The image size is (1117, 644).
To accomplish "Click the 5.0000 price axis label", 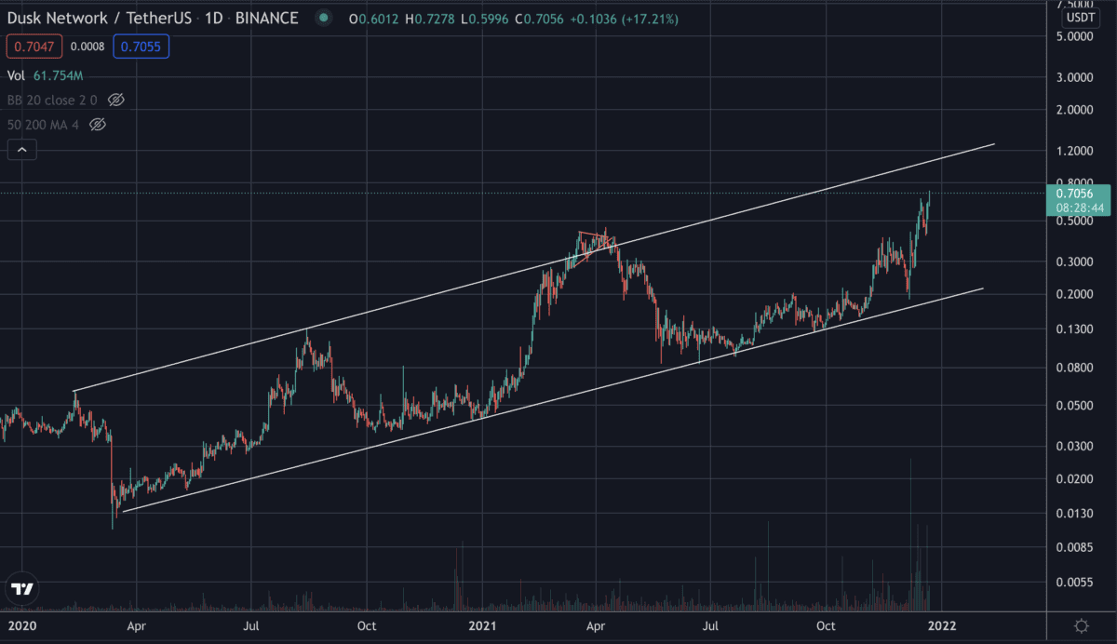I will click(x=1076, y=37).
